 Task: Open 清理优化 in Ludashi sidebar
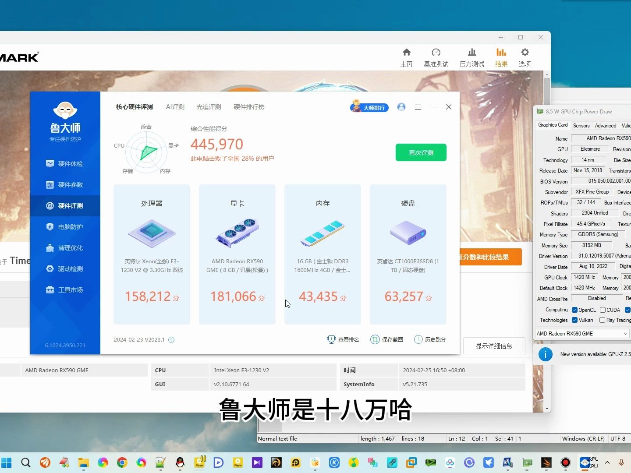coord(65,248)
